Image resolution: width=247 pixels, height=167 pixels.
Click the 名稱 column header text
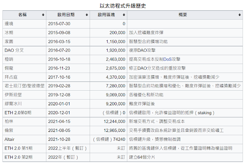[22, 15]
